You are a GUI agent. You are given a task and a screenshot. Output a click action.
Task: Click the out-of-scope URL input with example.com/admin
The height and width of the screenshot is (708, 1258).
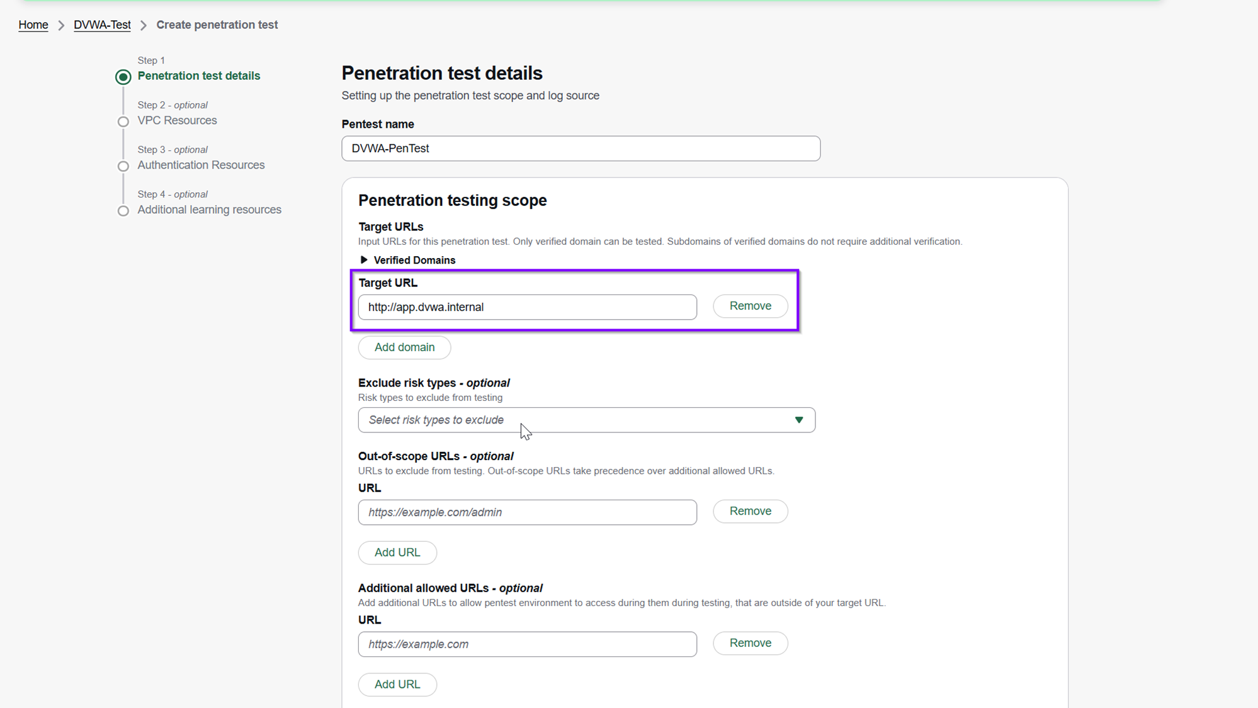pos(527,512)
